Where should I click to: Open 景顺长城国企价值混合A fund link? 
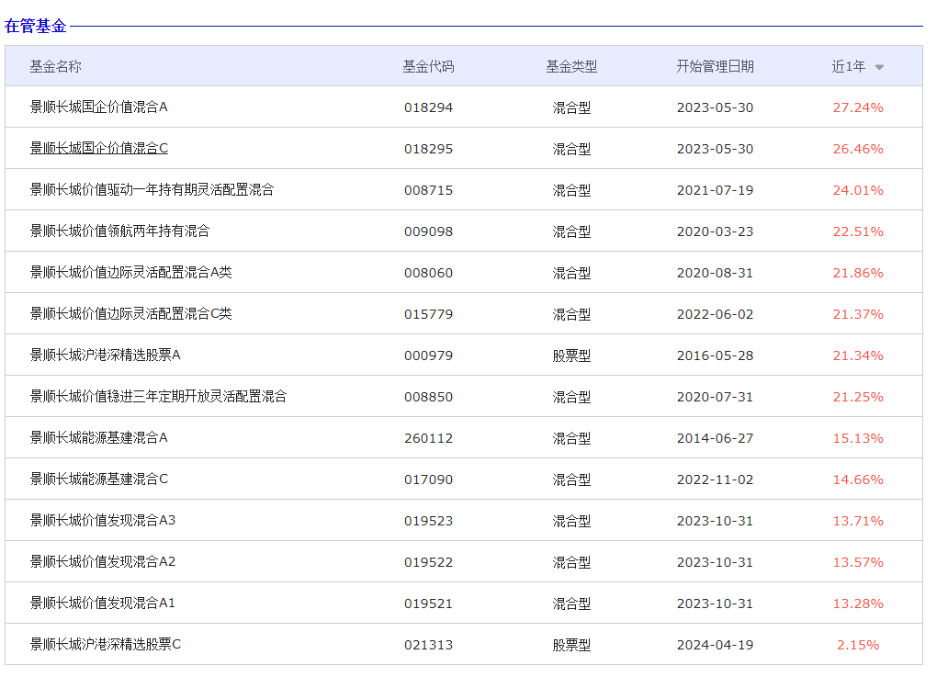(98, 107)
